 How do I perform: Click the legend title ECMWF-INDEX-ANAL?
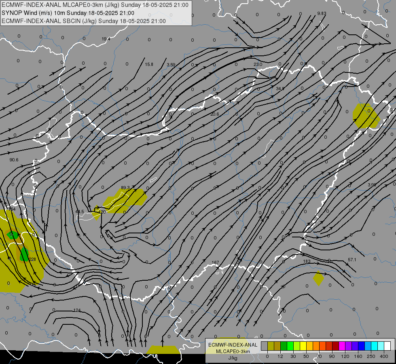(233, 345)
